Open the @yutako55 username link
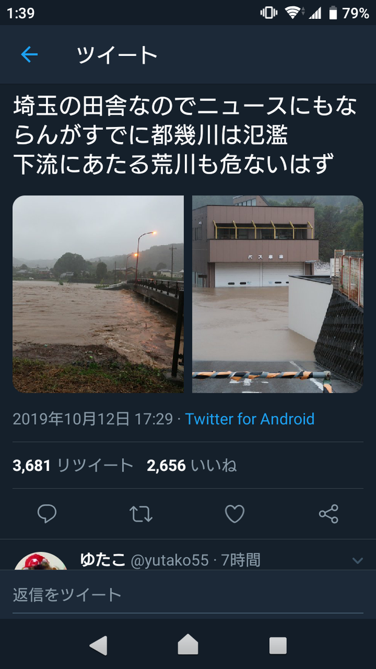The height and width of the screenshot is (669, 376). point(170,560)
